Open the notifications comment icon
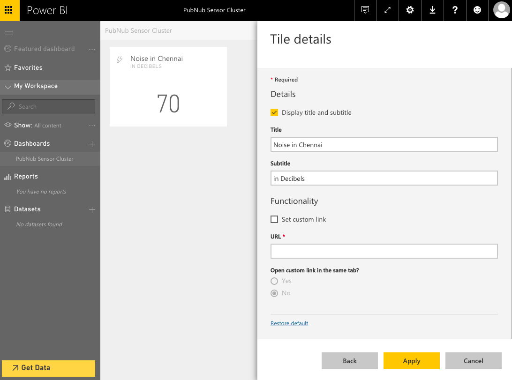The width and height of the screenshot is (512, 380). point(365,10)
